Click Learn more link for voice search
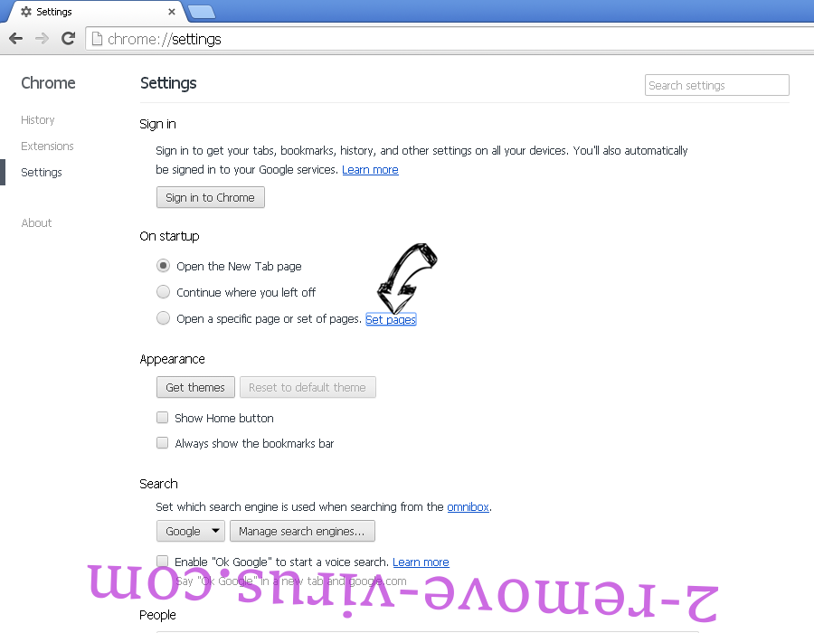The height and width of the screenshot is (633, 814). click(x=421, y=562)
